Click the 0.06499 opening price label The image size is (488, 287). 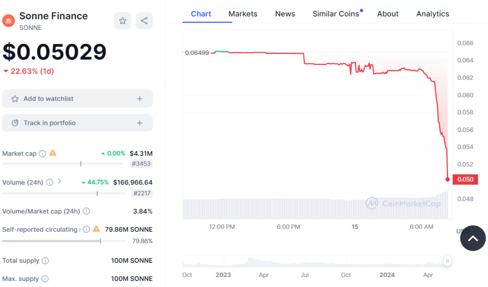tap(197, 52)
